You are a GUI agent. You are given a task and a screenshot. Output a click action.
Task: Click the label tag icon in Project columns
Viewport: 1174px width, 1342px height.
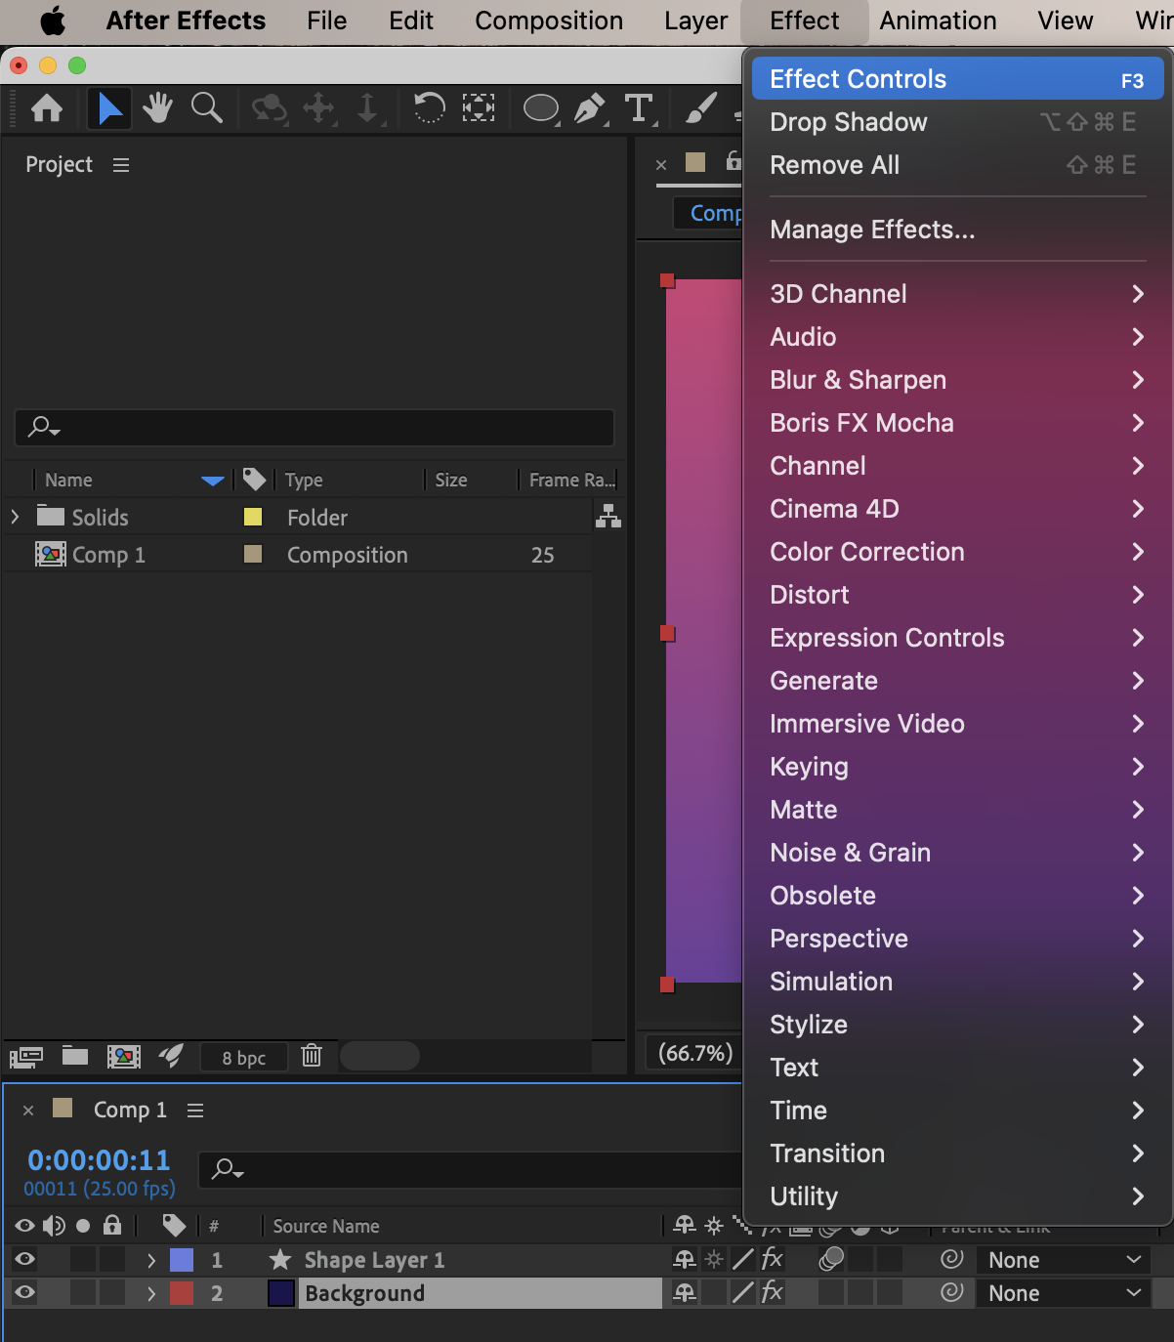[x=254, y=479]
